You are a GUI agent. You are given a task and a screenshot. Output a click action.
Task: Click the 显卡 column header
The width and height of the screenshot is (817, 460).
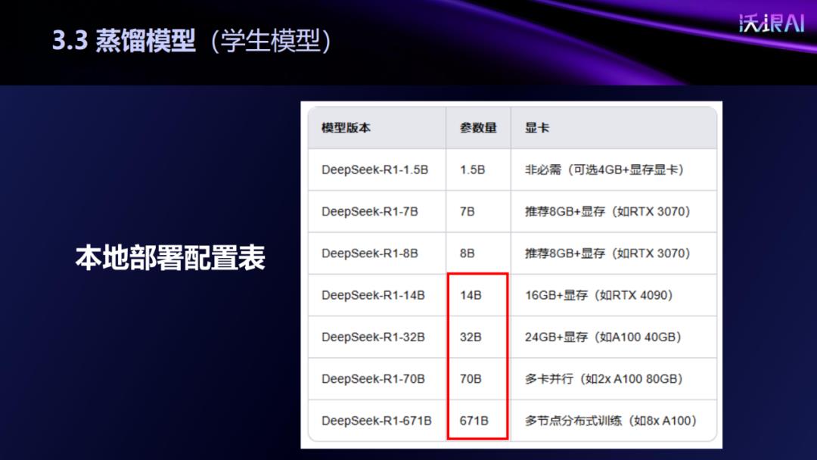[x=536, y=128]
